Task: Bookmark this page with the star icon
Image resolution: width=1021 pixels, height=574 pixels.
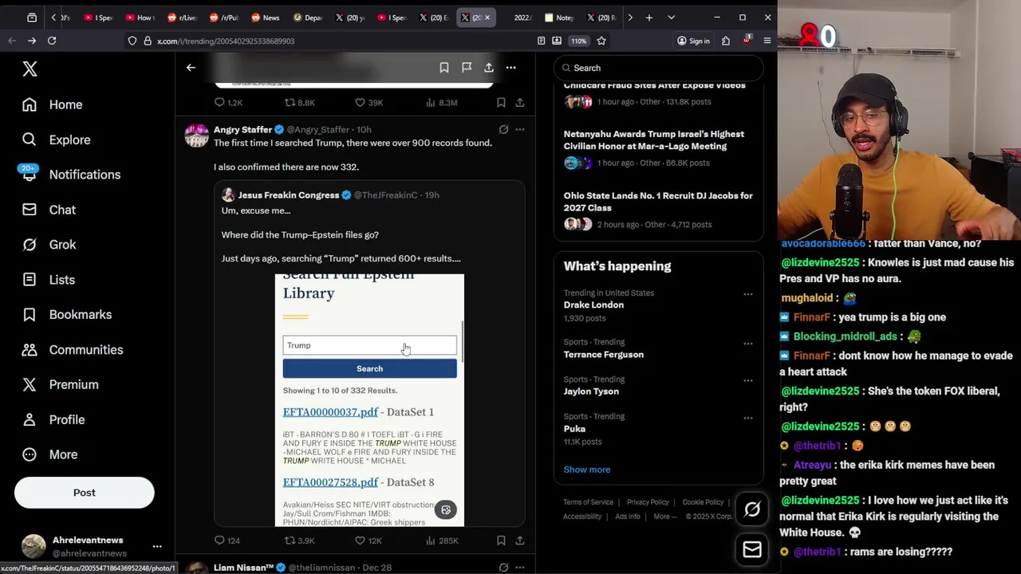Action: click(x=601, y=41)
